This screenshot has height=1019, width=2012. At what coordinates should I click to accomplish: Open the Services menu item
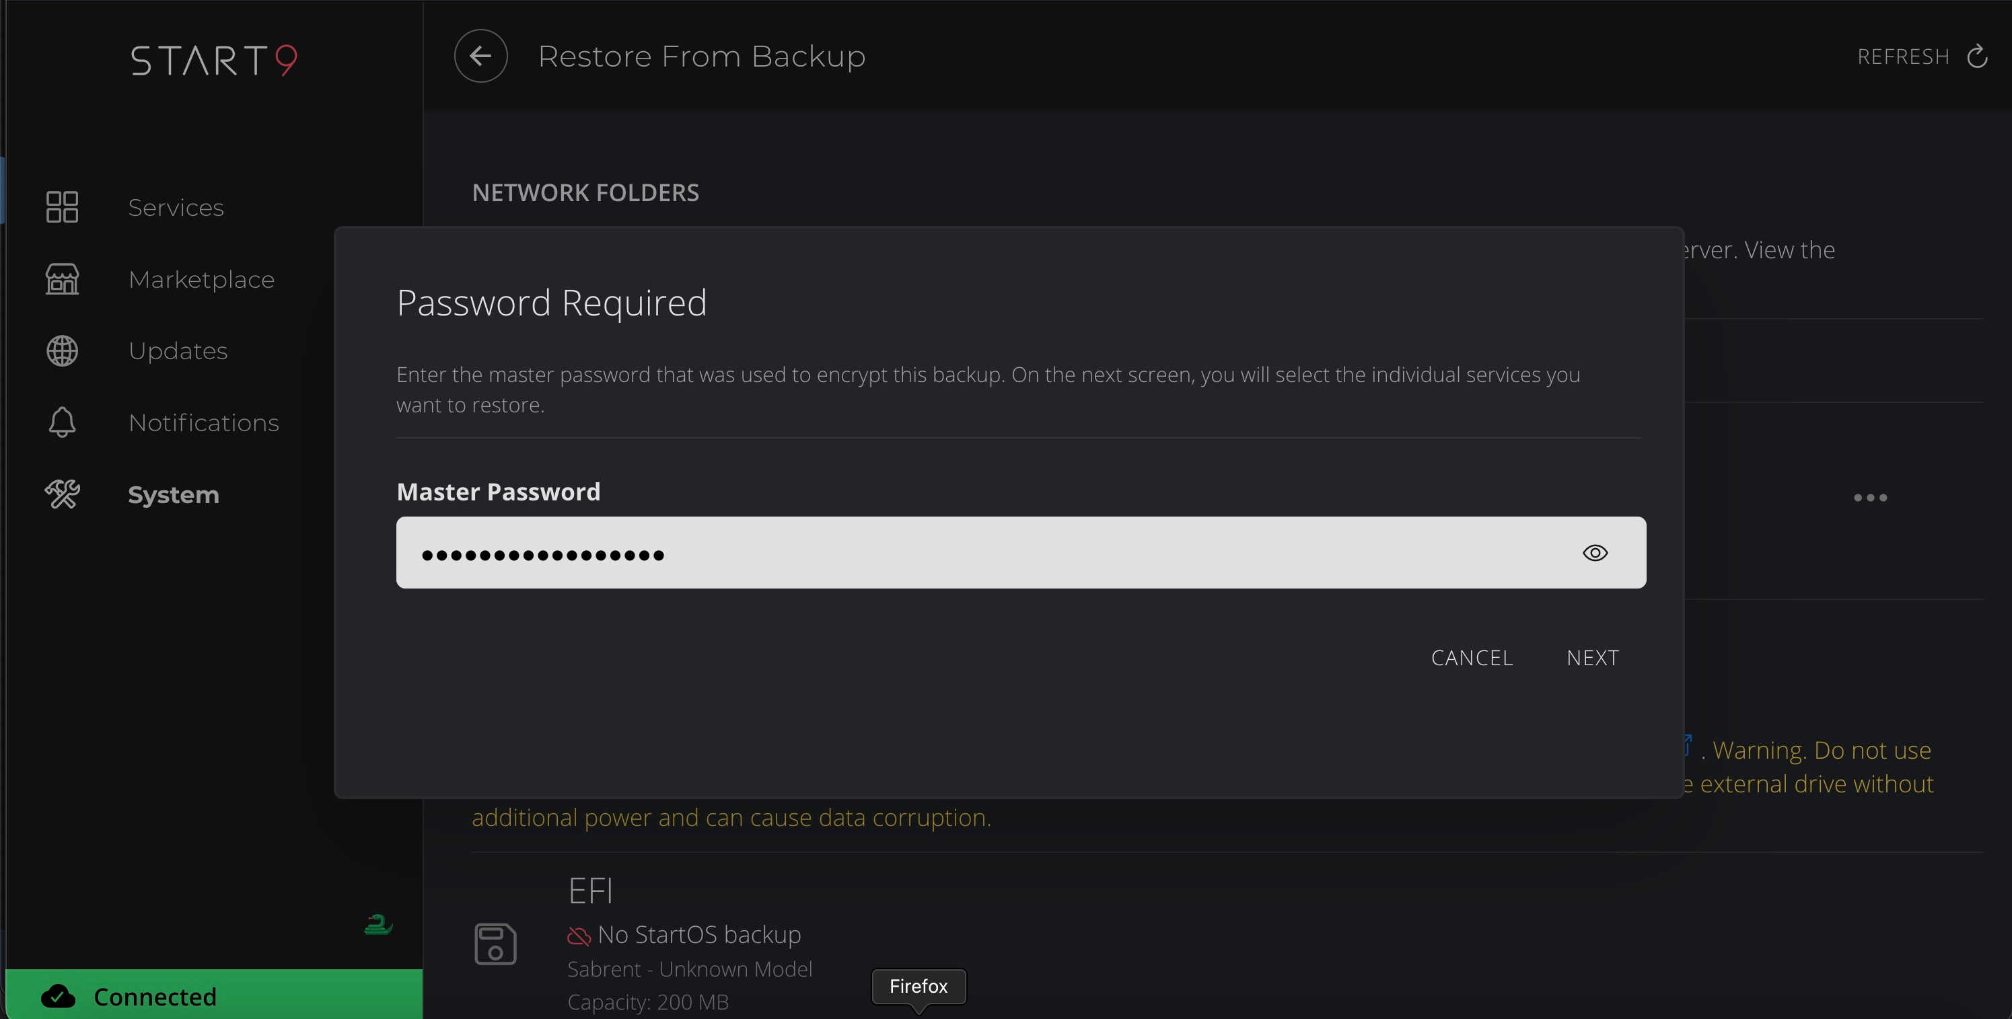coord(176,208)
